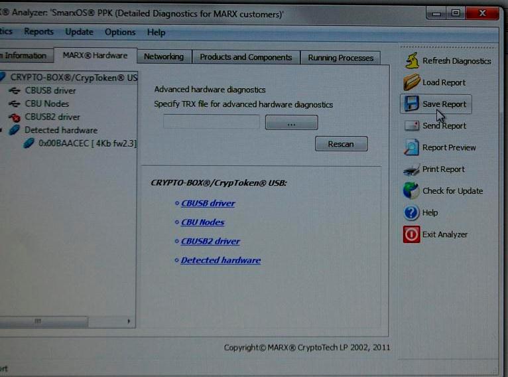Click the dongle icon beside 0x00BAACEC entry
Image resolution: width=508 pixels, height=377 pixels.
click(x=29, y=143)
